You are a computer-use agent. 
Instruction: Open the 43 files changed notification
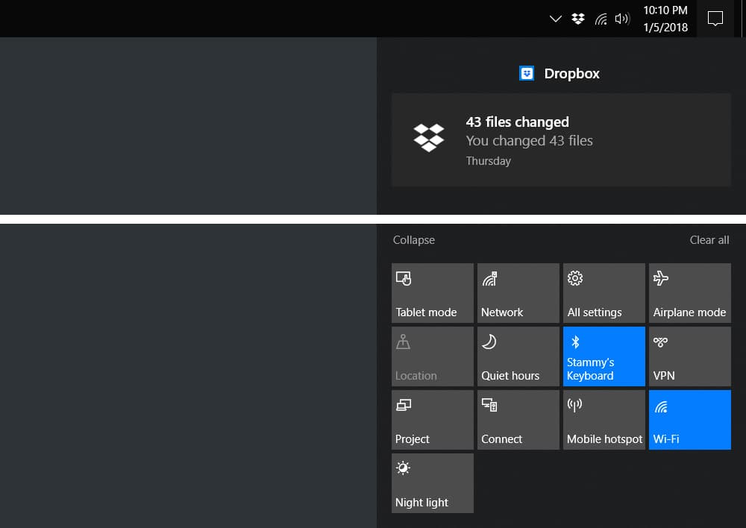point(561,140)
